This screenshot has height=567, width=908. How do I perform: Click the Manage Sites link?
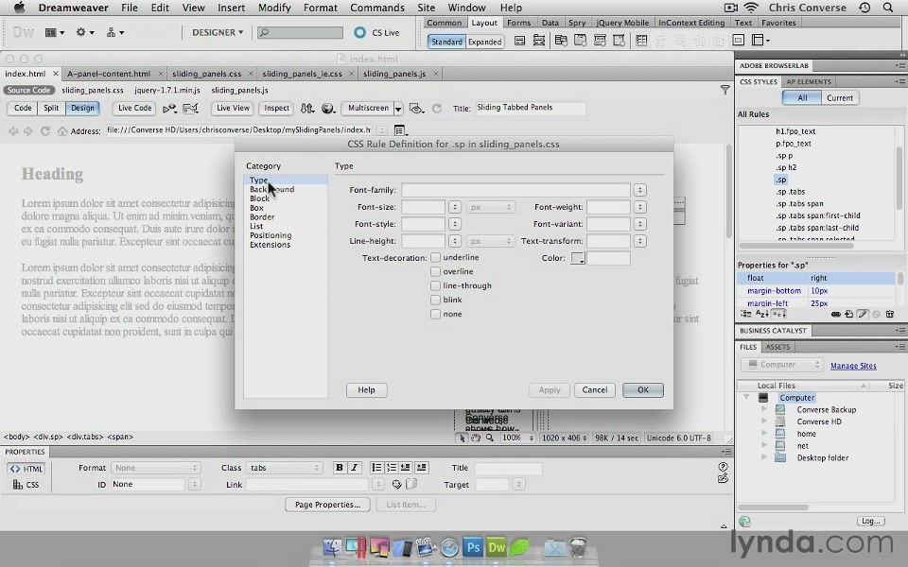pos(853,366)
